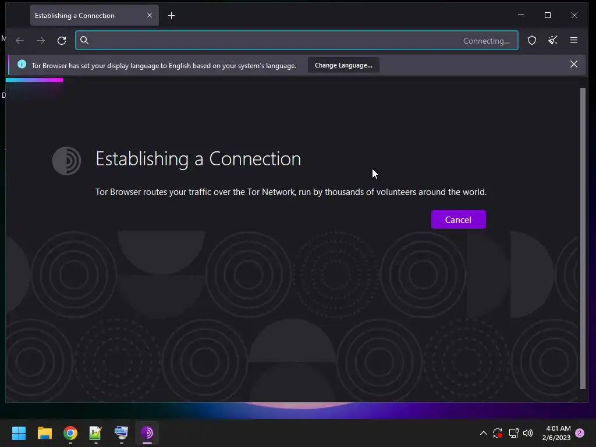Viewport: 596px width, 447px height.
Task: Click the Tor onion logo beside heading
Action: coord(66,161)
